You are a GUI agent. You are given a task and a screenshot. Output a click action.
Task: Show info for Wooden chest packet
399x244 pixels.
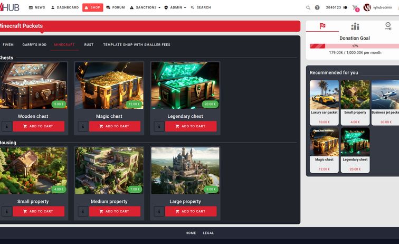click(6, 126)
